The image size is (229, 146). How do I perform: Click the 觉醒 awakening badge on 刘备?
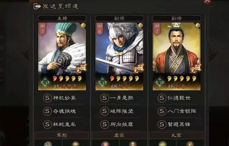(x=195, y=68)
